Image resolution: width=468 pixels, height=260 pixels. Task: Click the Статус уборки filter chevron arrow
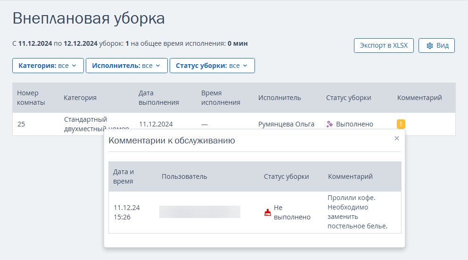click(x=245, y=66)
